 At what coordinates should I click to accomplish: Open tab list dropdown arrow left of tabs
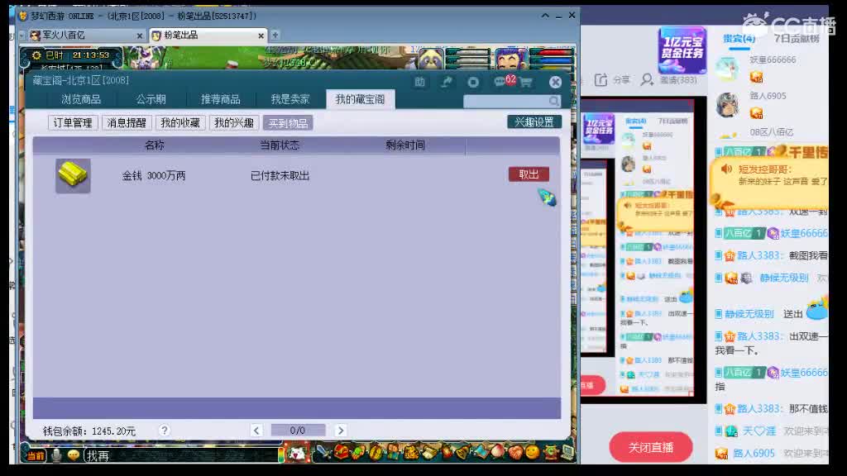[x=22, y=36]
